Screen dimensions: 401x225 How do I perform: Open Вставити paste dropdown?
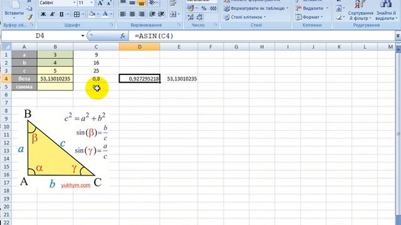pos(14,15)
